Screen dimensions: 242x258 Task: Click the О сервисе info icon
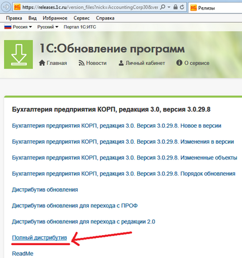179,63
